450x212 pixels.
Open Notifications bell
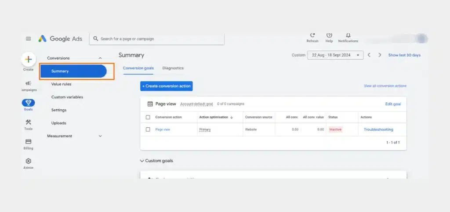click(348, 38)
